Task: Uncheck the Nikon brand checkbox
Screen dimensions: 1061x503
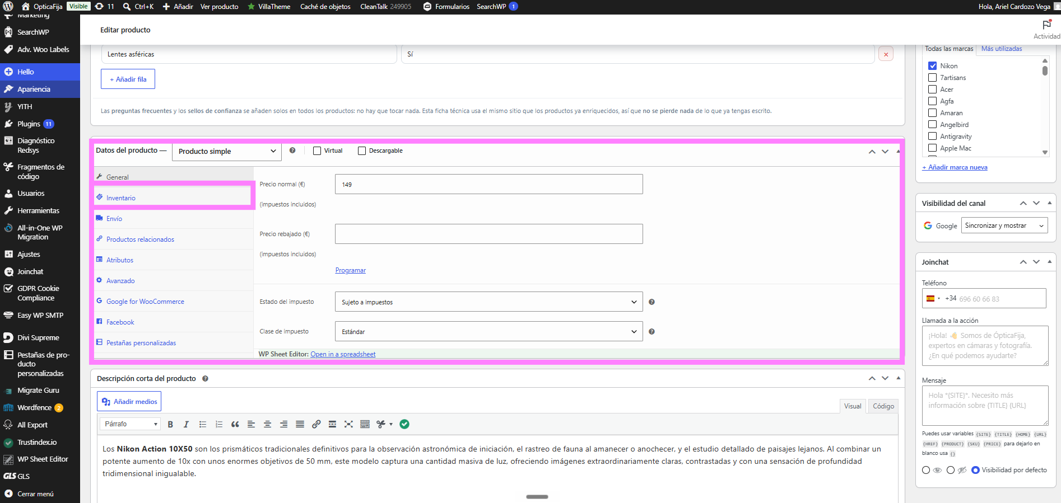Action: click(x=933, y=66)
